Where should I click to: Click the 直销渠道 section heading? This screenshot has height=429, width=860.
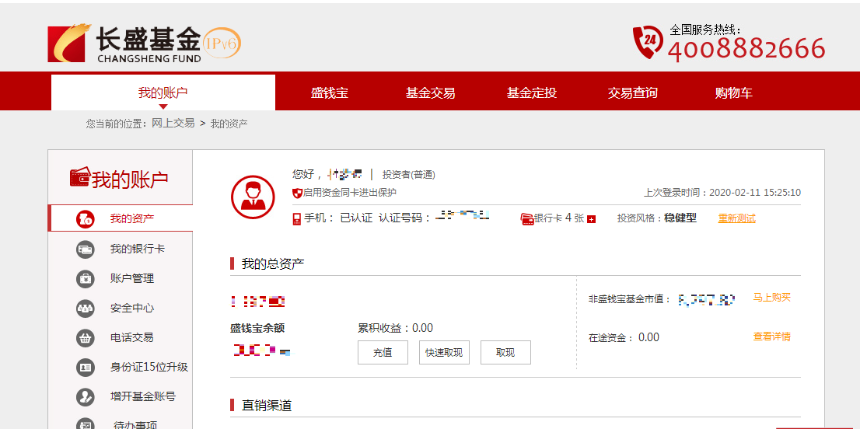pyautogui.click(x=267, y=406)
